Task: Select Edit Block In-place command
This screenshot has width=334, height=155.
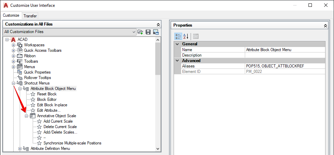Action: click(x=52, y=105)
